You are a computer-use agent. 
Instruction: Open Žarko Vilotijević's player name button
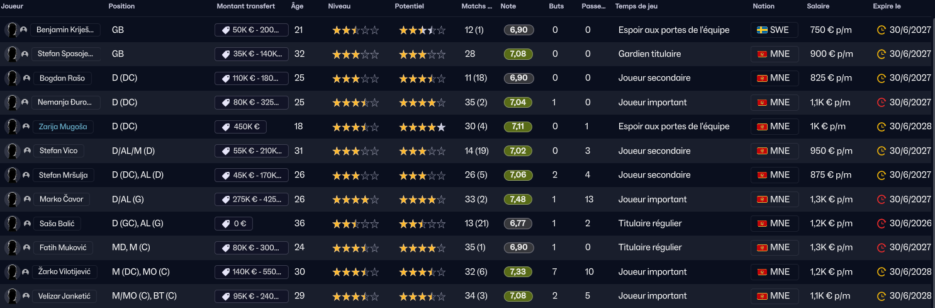[x=66, y=272]
